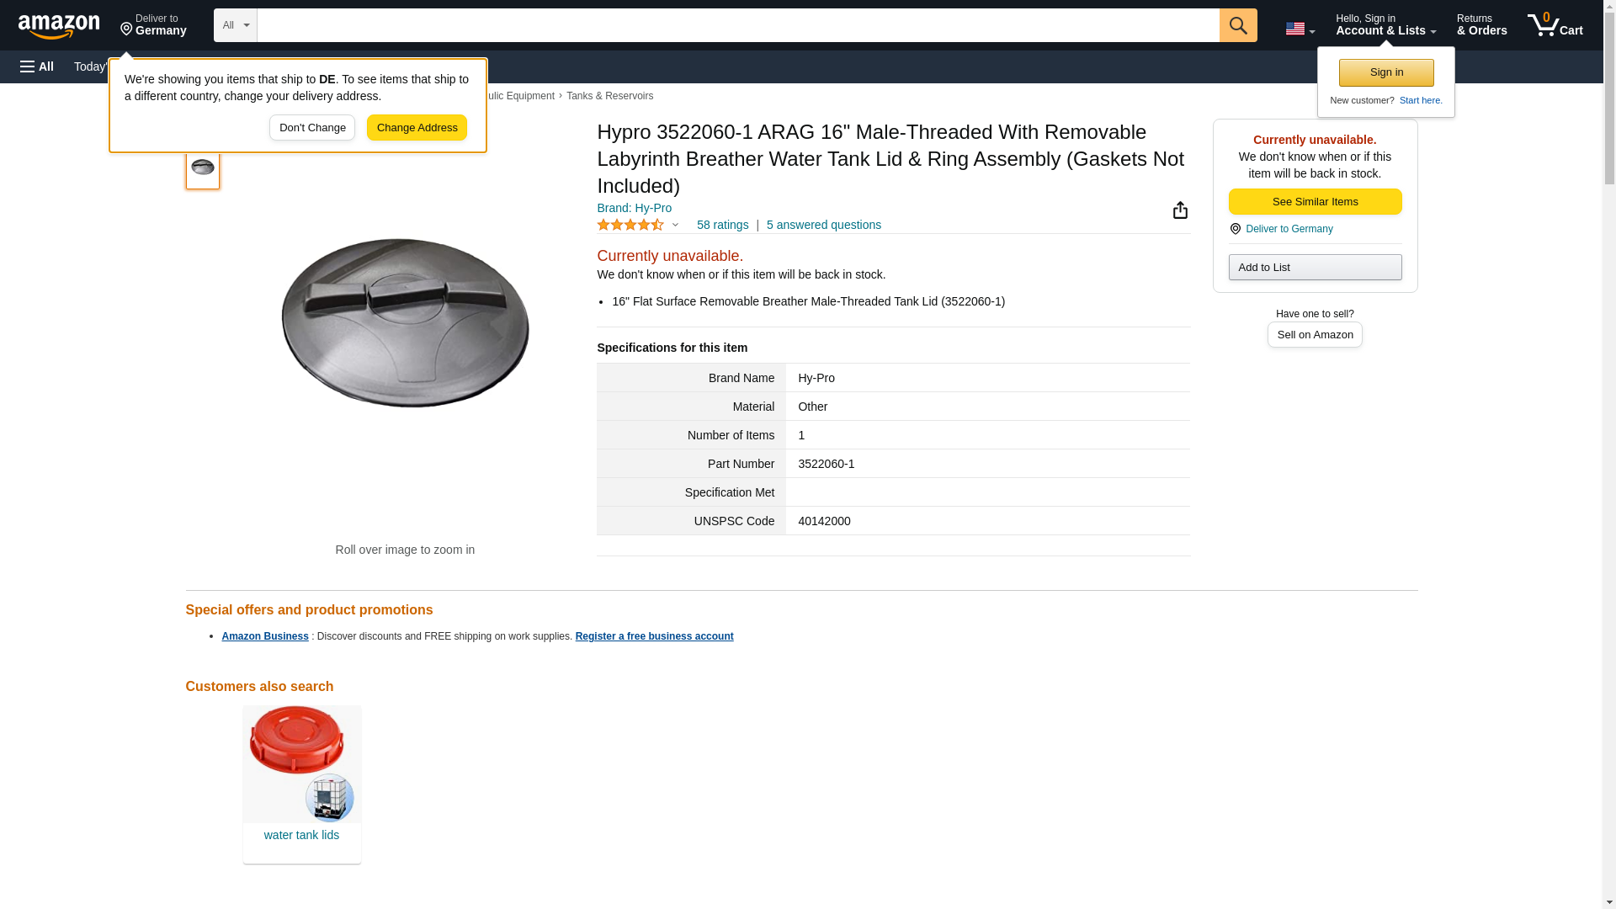1616x909 pixels.
Task: Open the shopping cart
Action: (1555, 25)
